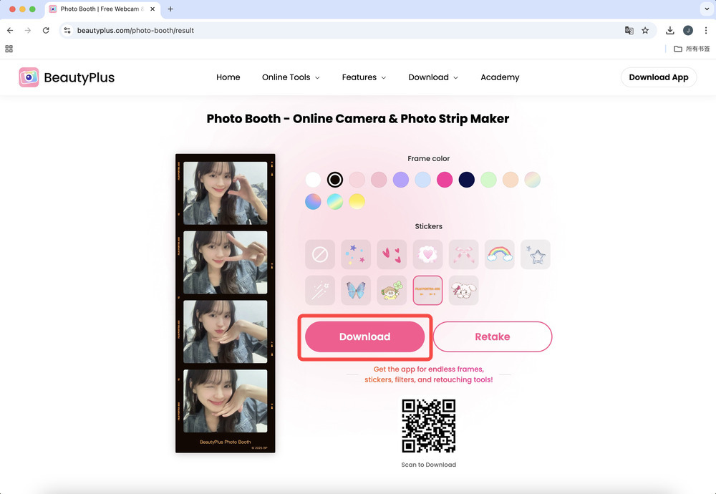The height and width of the screenshot is (494, 716).
Task: Apply the star sparkles sticker
Action: pyautogui.click(x=356, y=254)
